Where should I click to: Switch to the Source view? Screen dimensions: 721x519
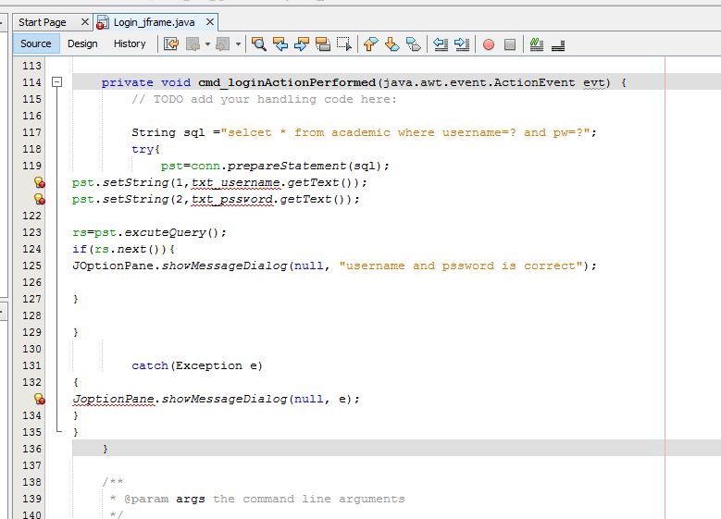(x=36, y=43)
